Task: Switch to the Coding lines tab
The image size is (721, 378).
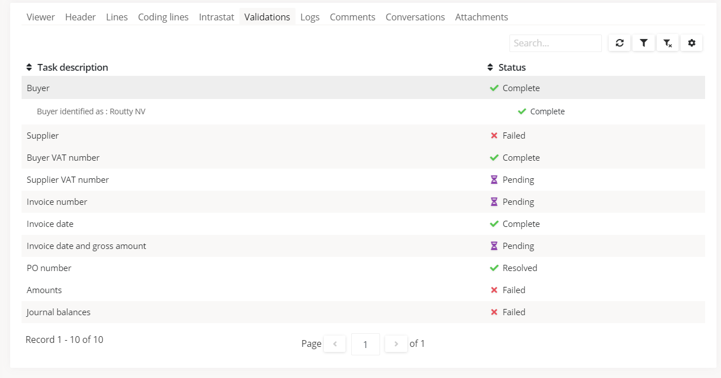Action: click(163, 17)
